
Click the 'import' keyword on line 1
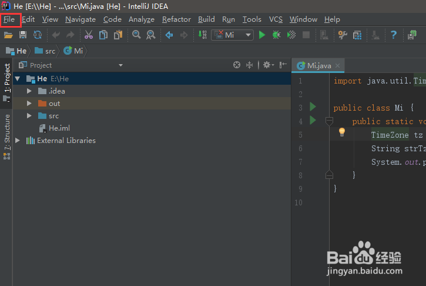(347, 81)
